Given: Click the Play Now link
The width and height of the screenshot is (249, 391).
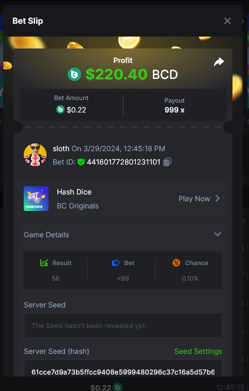Looking at the screenshot, I should click(194, 199).
